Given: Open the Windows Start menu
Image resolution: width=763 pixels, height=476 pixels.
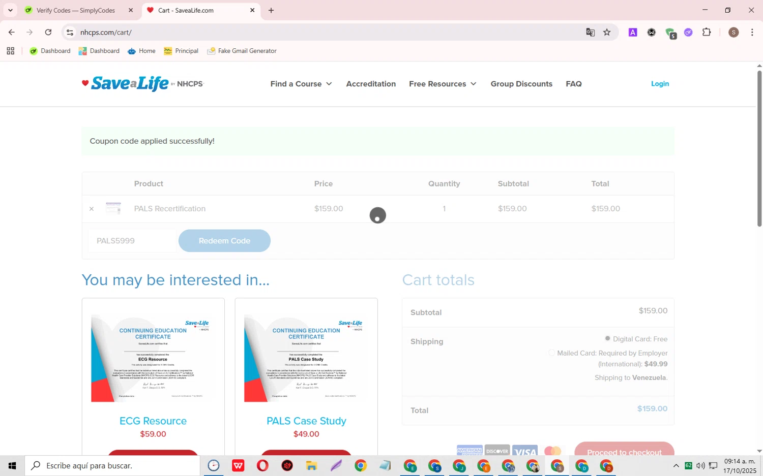Looking at the screenshot, I should [12, 465].
